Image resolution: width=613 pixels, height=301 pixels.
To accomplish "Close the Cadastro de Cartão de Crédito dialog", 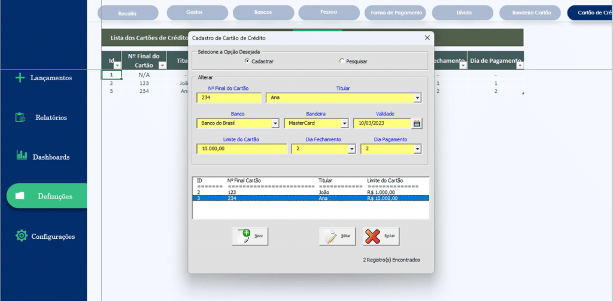I will (x=427, y=38).
